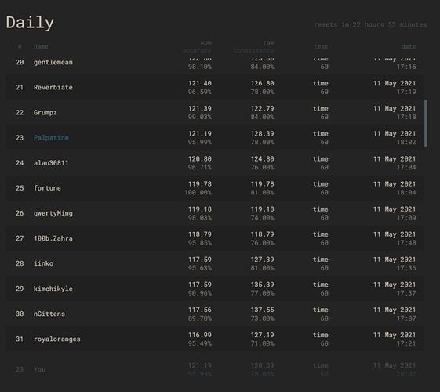The width and height of the screenshot is (440, 392).
Task: Click the raw consistency column header
Action: click(254, 46)
